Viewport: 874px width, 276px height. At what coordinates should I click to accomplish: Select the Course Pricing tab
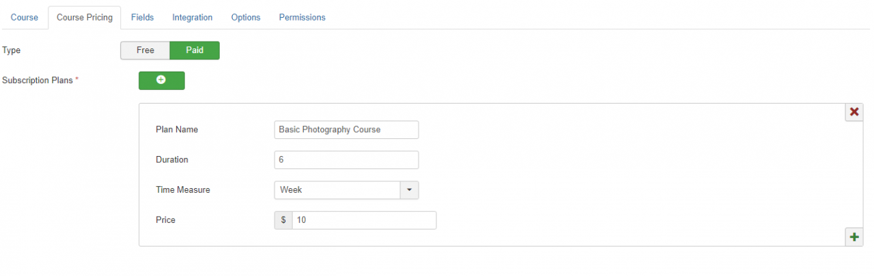(85, 17)
